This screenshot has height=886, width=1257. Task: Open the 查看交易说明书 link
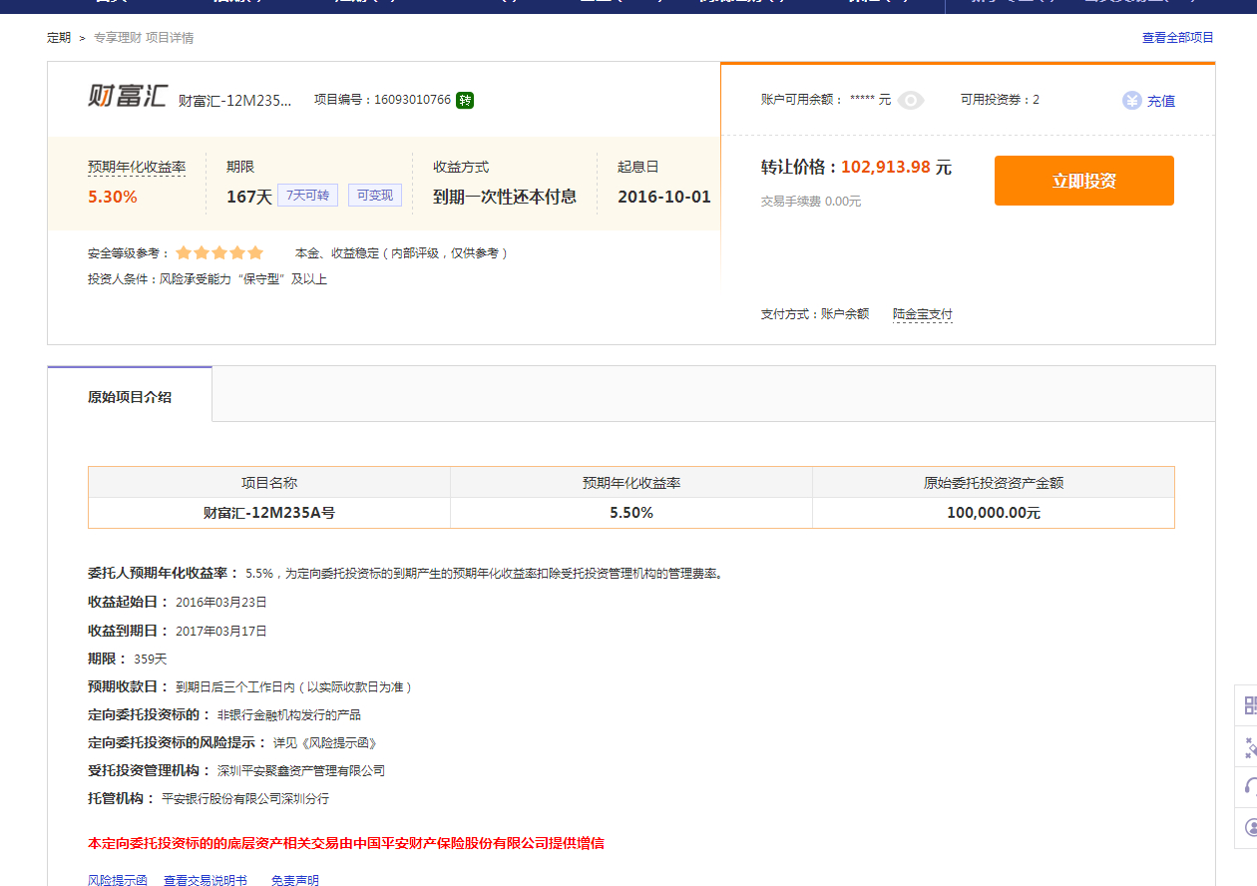click(206, 881)
